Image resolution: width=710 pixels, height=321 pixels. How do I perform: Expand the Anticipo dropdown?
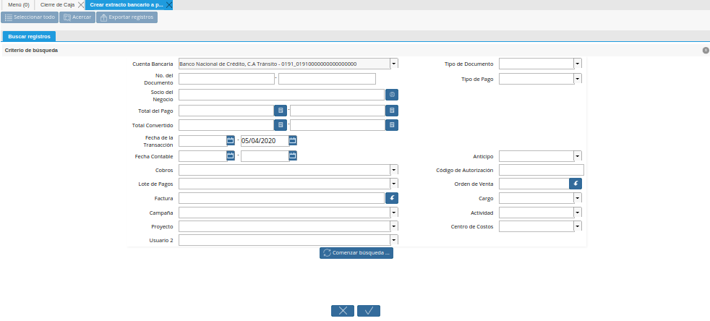[x=578, y=156]
